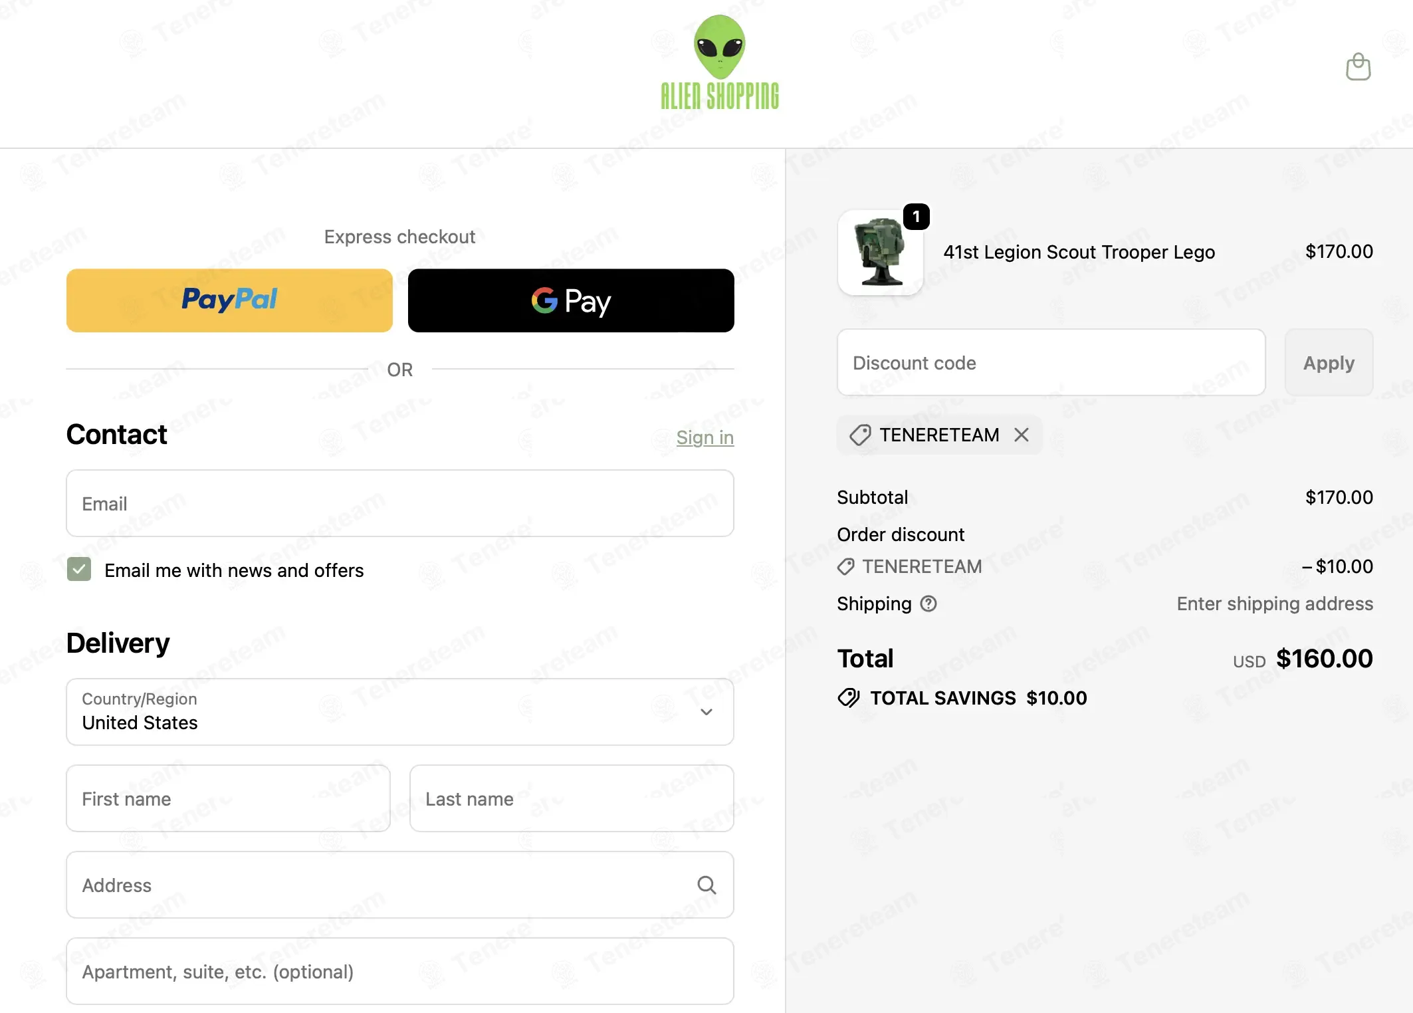Click the Order discount label
Viewport: 1413px width, 1013px height.
tap(901, 534)
